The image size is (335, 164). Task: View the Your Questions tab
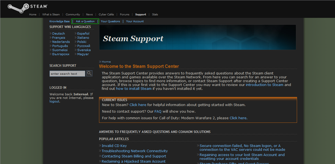click(111, 21)
